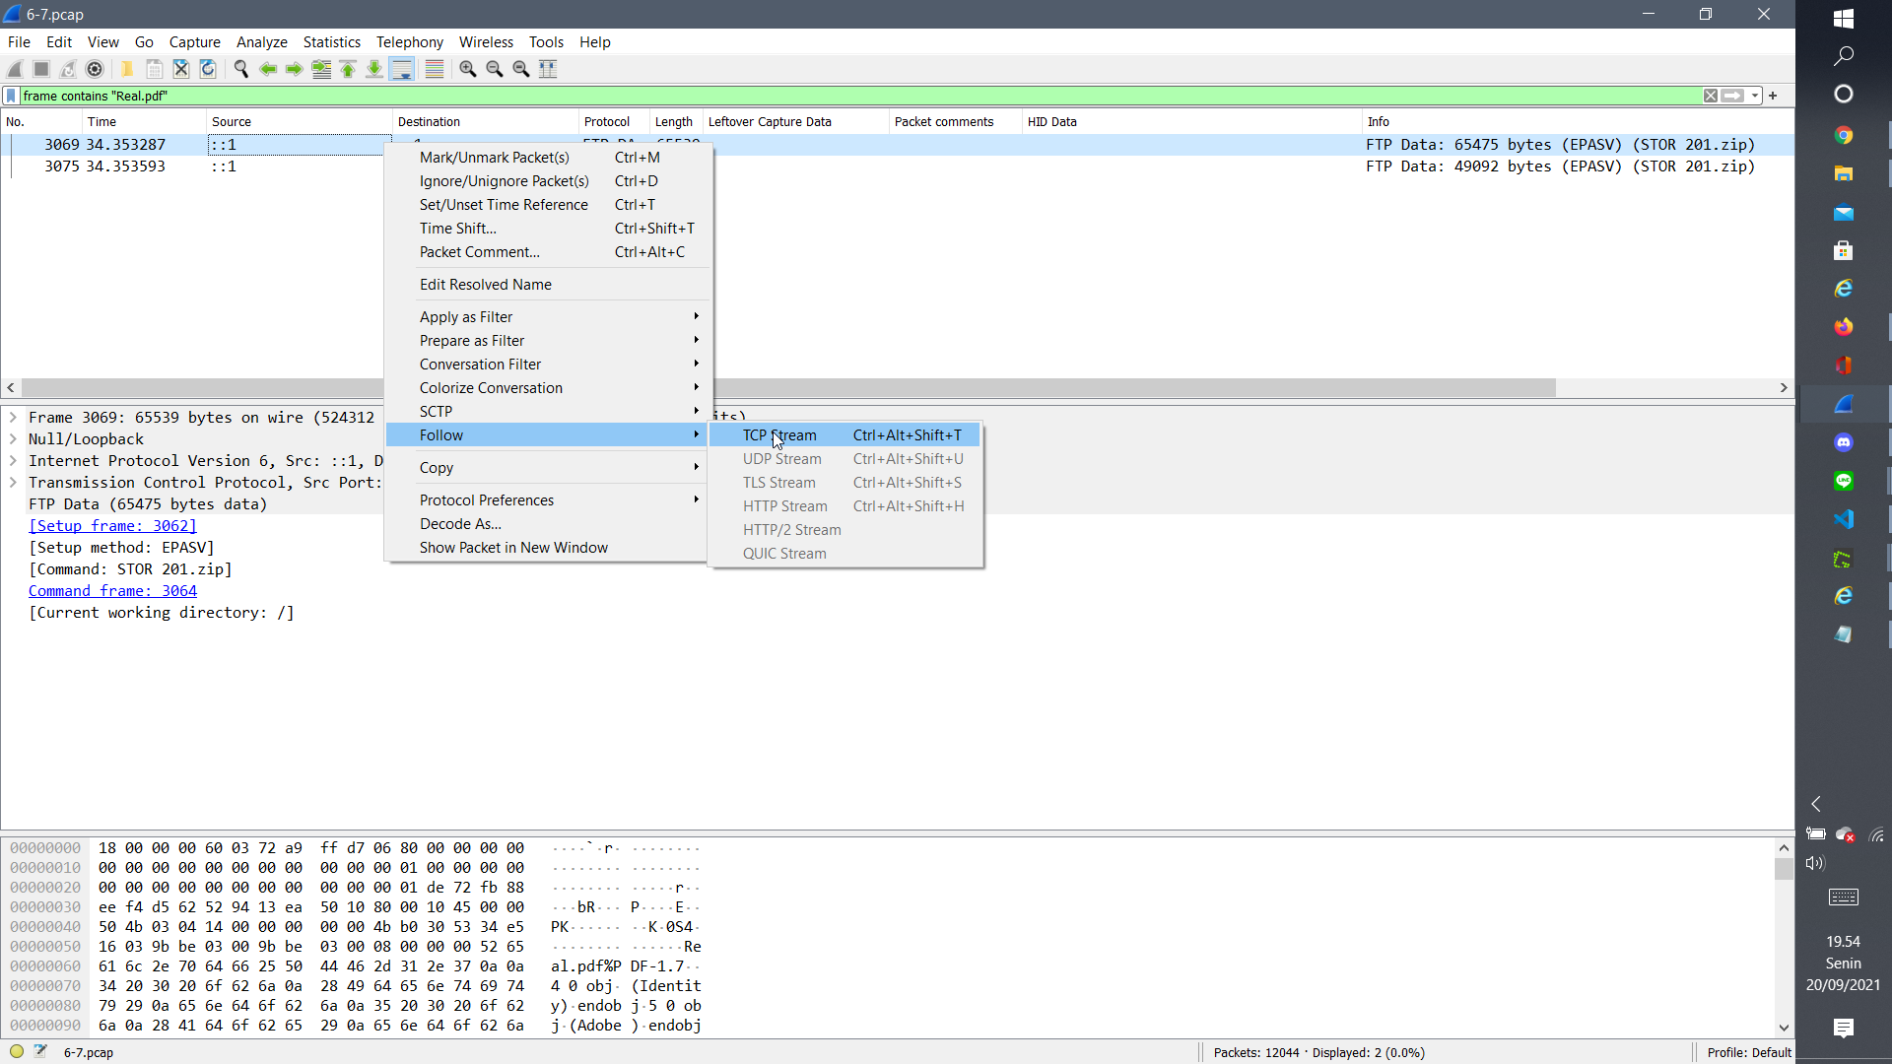Click the zoom out toolbar icon
Screen dimensions: 1892x1064
(494, 69)
